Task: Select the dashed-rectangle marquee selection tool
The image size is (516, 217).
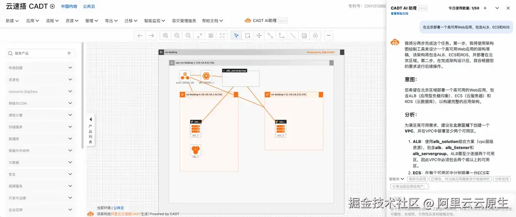Action: 247,35
